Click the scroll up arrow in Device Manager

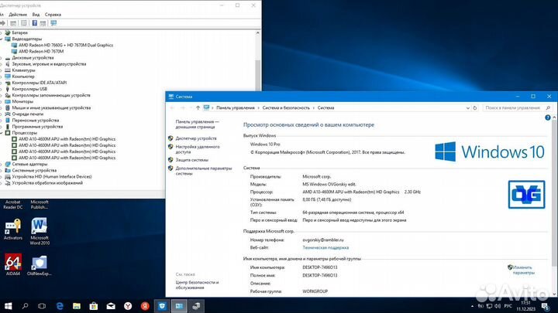tap(257, 32)
